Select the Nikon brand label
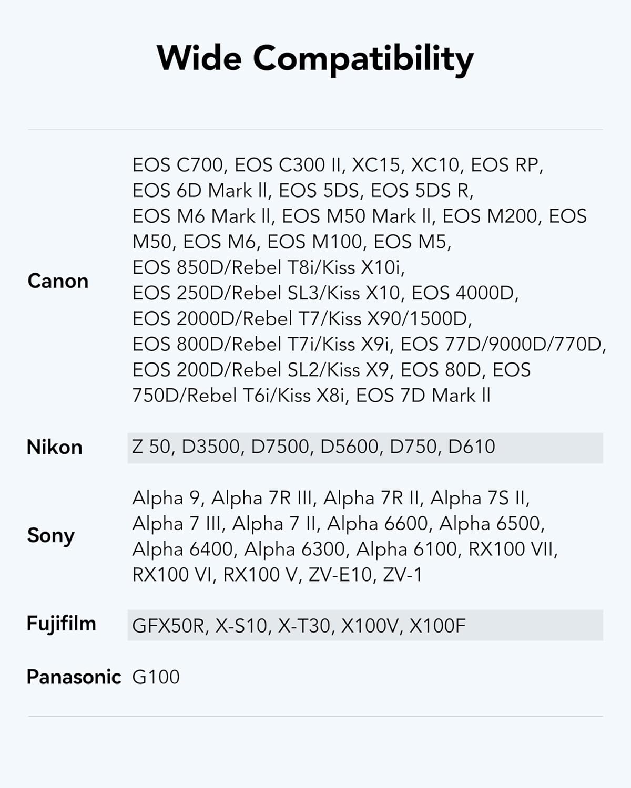The height and width of the screenshot is (788, 631). click(55, 447)
